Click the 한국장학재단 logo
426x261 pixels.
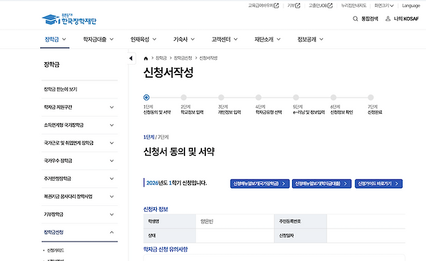tap(69, 19)
